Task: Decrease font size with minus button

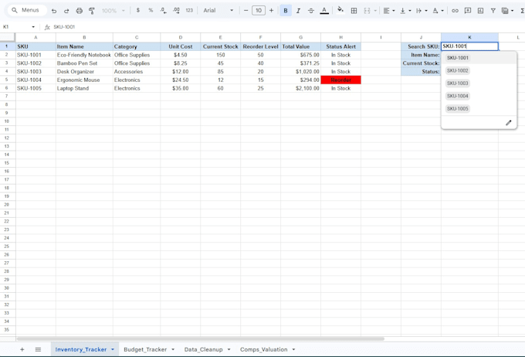Action: 246,10
